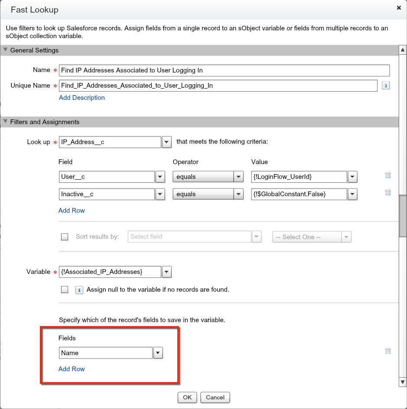The width and height of the screenshot is (407, 409).
Task: Open value dropdown for LoginFlow_UserId
Action: 352,177
